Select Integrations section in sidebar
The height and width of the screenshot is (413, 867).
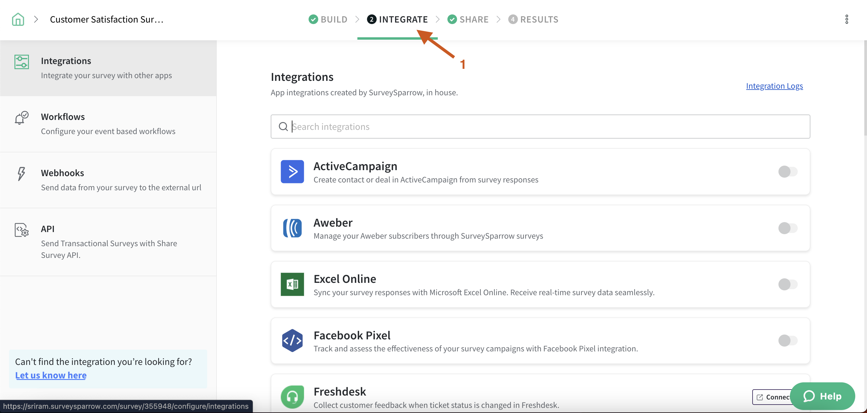(x=108, y=68)
